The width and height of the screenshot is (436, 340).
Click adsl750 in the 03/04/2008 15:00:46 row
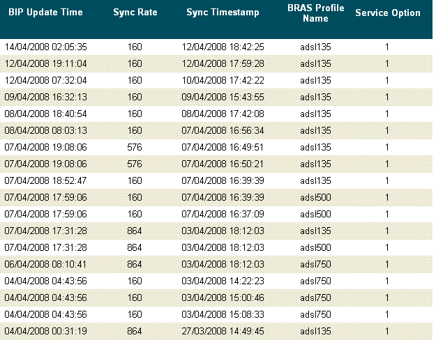tap(315, 297)
